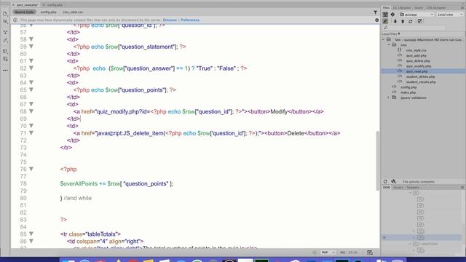Open the Local view dropdown
Screen dimensions: 466x262
point(450,15)
